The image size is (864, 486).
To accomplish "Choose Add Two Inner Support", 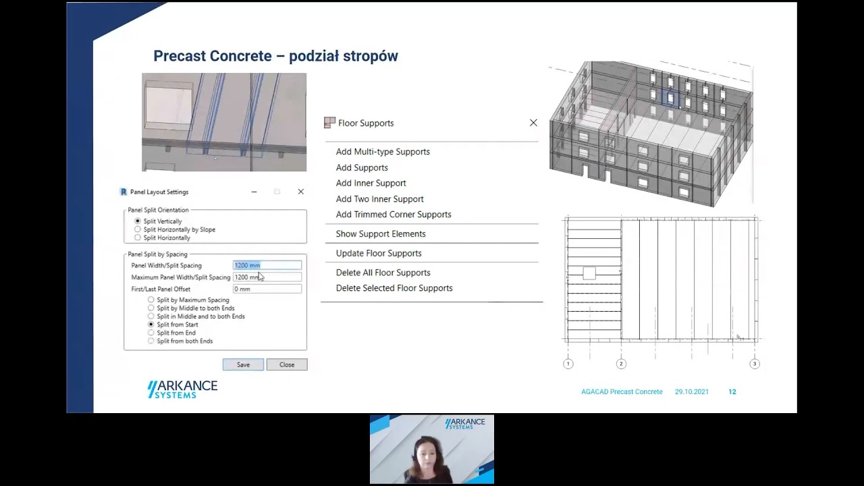I will pos(380,199).
